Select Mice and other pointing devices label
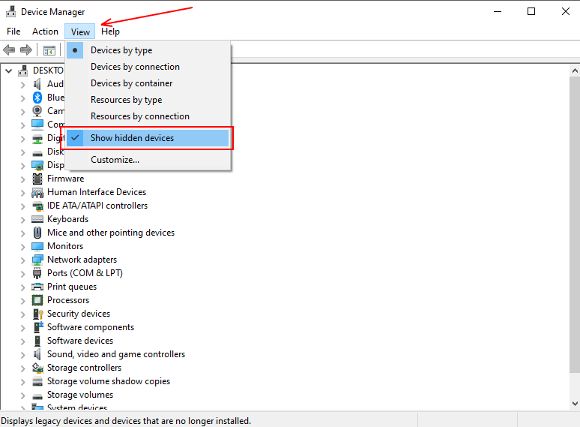The image size is (580, 427). pyautogui.click(x=111, y=233)
